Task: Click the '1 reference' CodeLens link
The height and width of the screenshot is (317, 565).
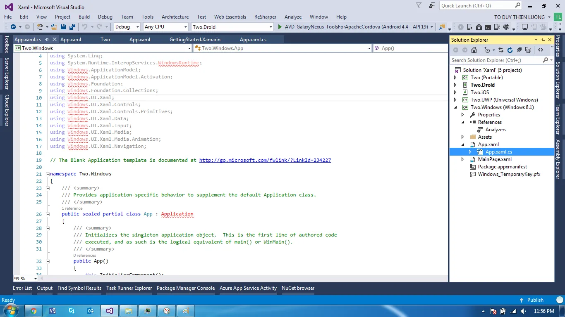Action: [72, 208]
